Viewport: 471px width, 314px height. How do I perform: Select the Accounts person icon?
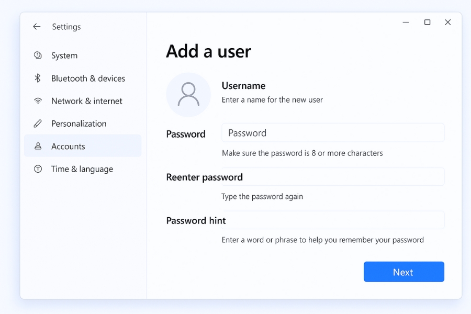[x=37, y=146]
